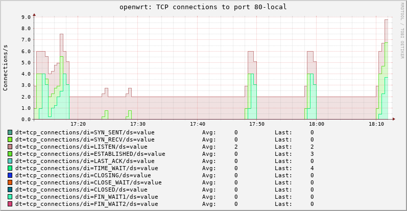Click the SYN_SENT legend color swatch
Screen dimensions: 407x211
pyautogui.click(x=10, y=132)
